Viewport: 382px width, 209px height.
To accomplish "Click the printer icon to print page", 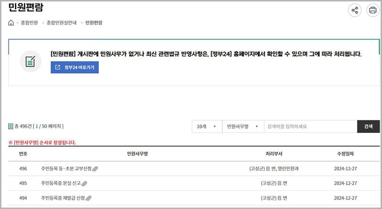I will tap(372, 10).
